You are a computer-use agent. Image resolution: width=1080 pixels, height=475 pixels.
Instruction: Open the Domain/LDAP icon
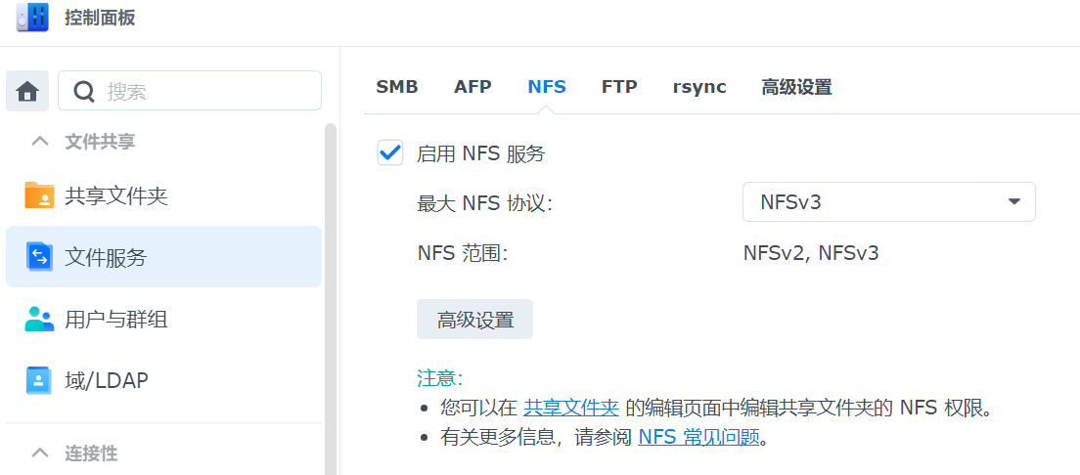(39, 380)
